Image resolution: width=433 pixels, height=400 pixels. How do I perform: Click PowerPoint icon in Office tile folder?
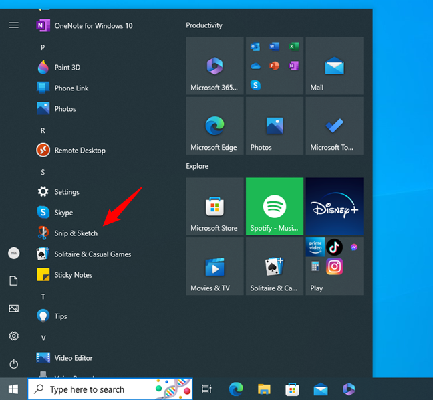tap(274, 66)
